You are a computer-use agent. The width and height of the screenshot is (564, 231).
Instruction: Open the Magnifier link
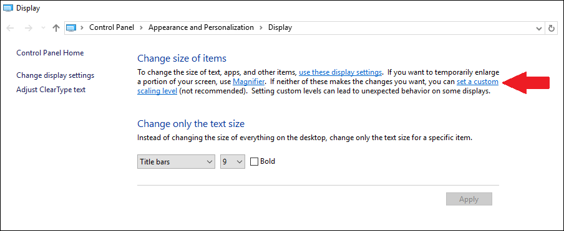[249, 82]
